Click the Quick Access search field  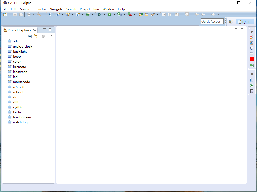tap(212, 22)
